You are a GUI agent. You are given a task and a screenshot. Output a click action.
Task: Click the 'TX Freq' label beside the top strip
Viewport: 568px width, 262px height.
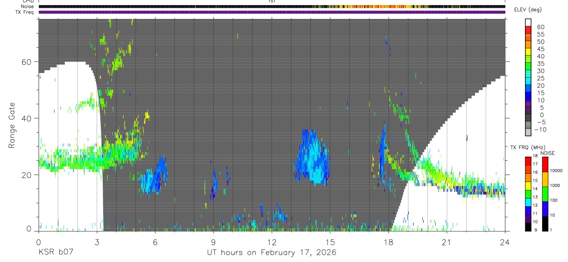(25, 12)
